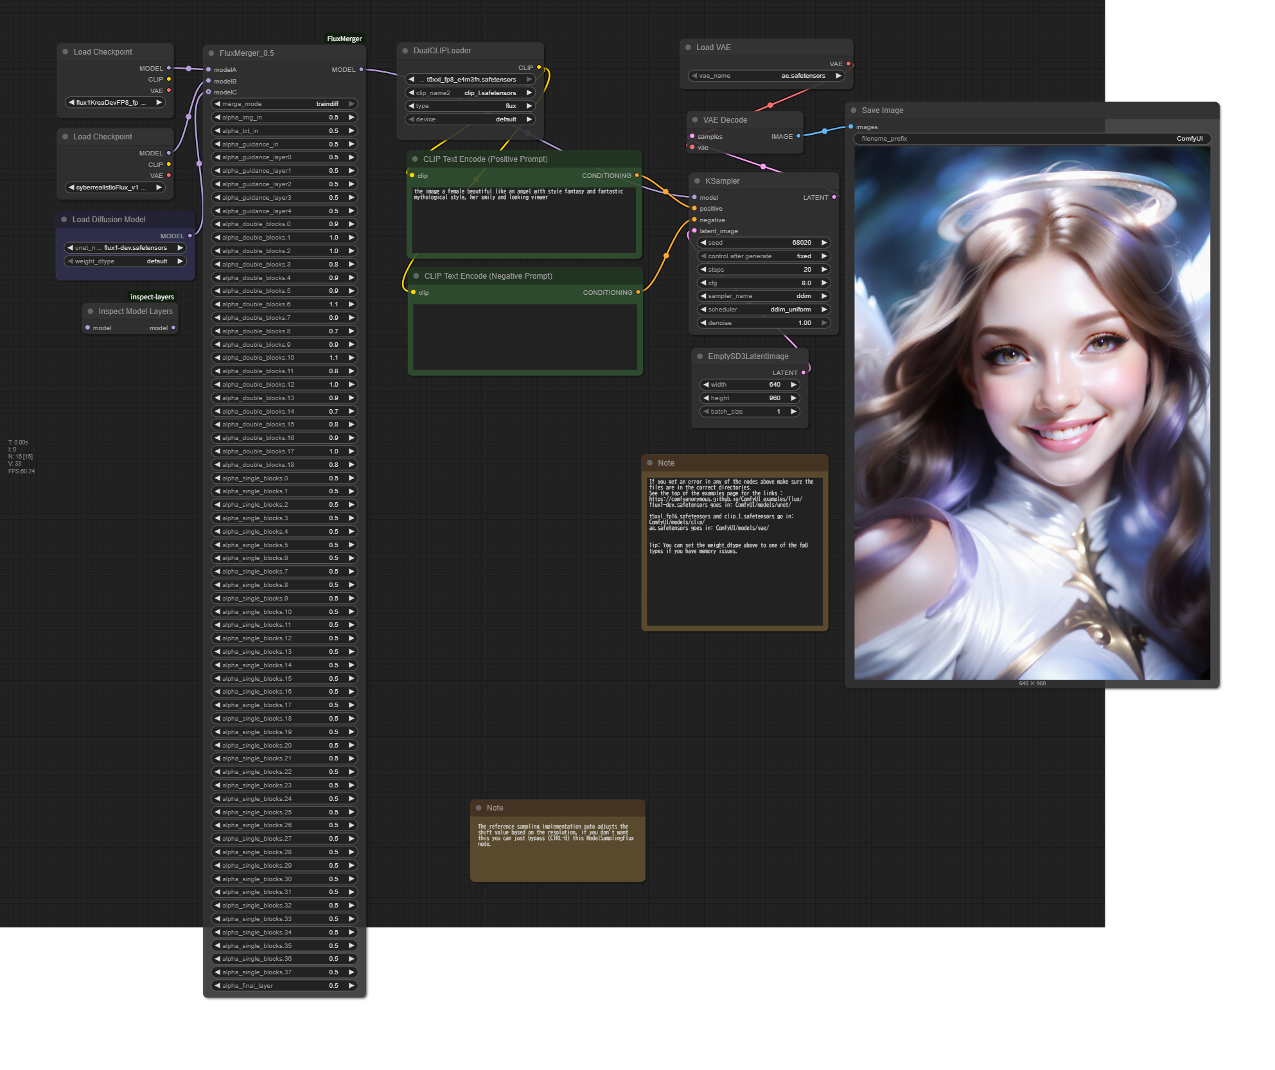Open the vae_name selector showing ae.safetensors
Viewport: 1275px width, 1070px height.
tap(765, 76)
